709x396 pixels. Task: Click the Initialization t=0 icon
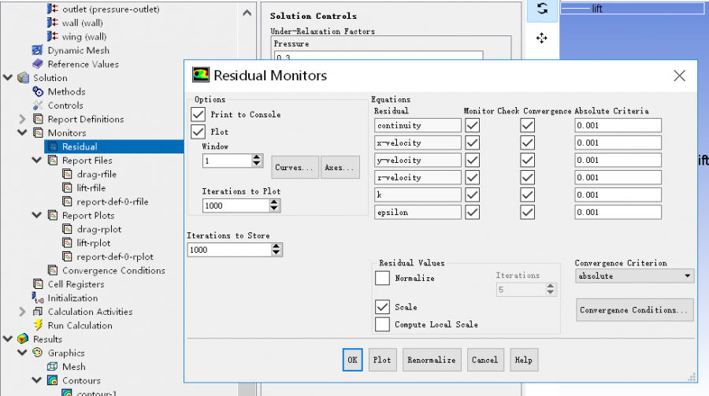tap(38, 298)
